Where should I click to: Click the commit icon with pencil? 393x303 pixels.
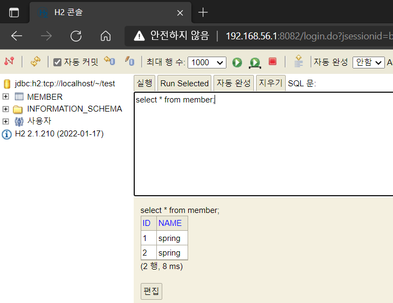point(130,61)
